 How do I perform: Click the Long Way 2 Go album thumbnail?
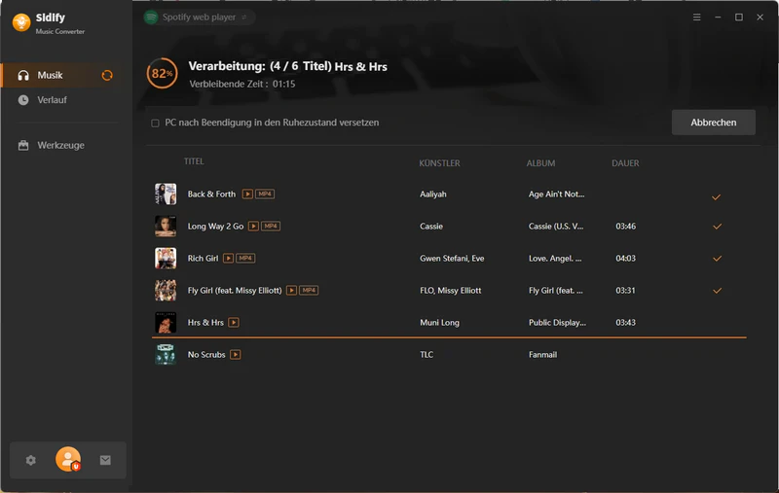[166, 227]
